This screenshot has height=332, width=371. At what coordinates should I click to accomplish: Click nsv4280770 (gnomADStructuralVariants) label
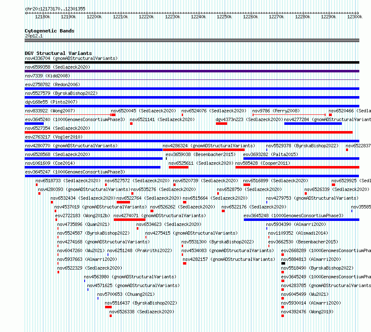coord(71,146)
